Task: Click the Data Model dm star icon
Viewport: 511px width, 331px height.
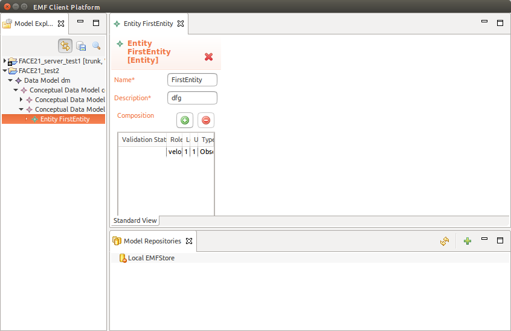Action: (x=19, y=80)
